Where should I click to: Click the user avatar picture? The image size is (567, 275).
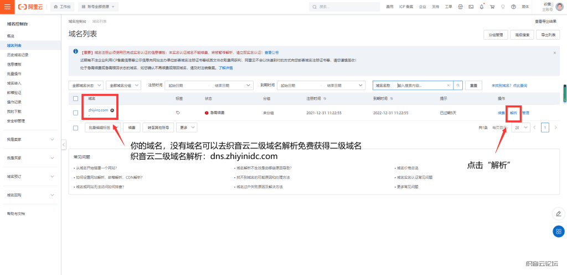(x=559, y=7)
